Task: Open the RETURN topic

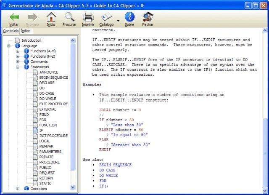Action: point(46,178)
